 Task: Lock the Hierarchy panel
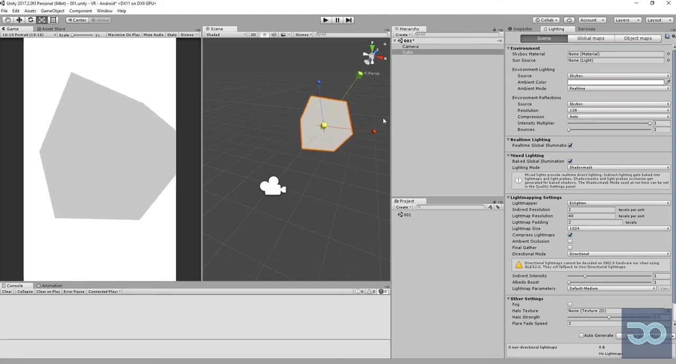[x=494, y=29]
